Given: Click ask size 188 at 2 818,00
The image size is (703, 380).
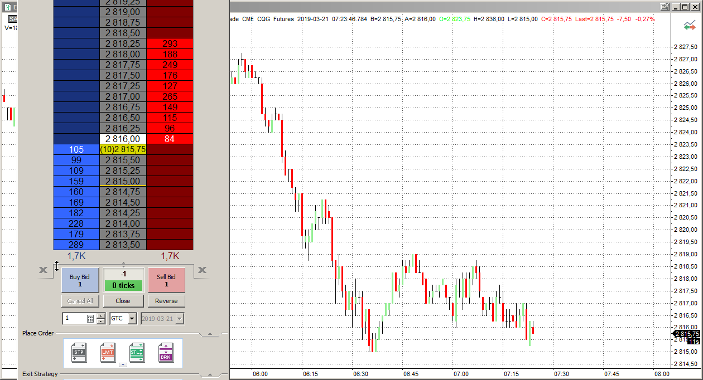Looking at the screenshot, I should [170, 54].
